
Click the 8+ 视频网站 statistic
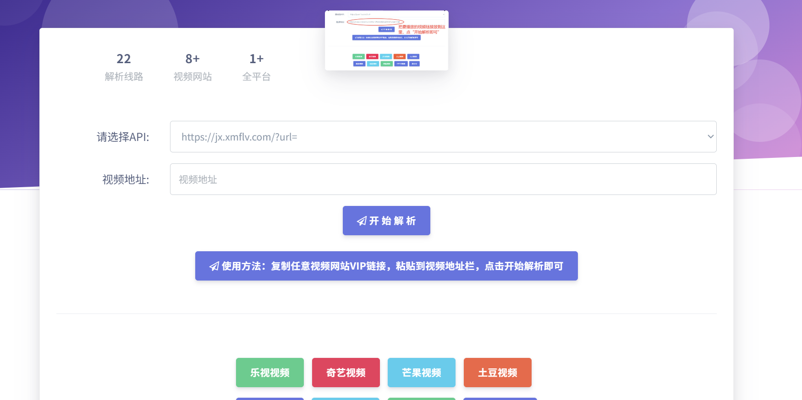click(x=192, y=67)
